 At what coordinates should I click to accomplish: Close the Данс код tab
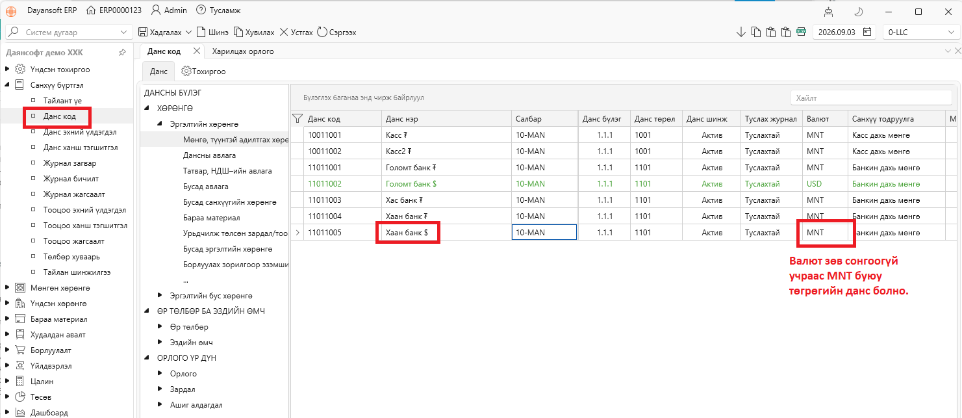pyautogui.click(x=196, y=51)
